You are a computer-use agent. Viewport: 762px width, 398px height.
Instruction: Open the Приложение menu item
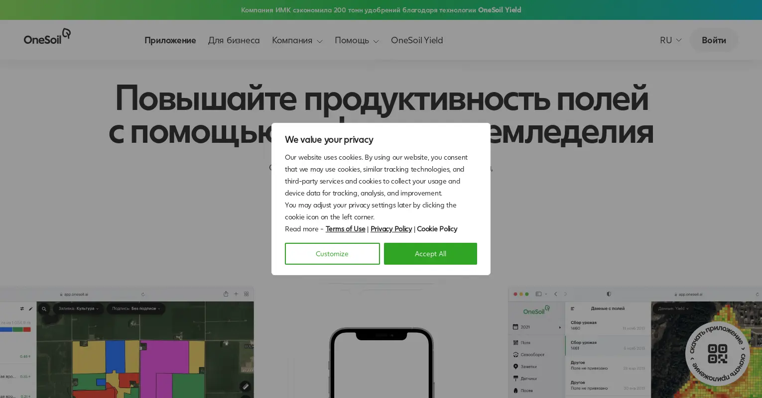170,40
